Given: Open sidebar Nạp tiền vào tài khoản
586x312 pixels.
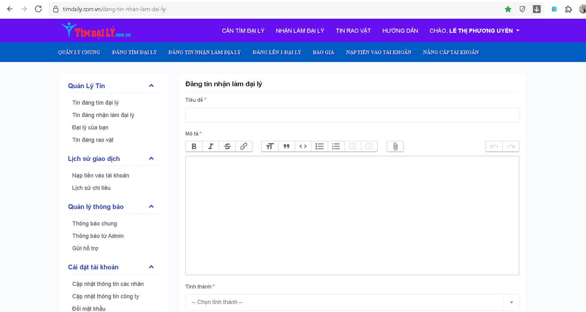Looking at the screenshot, I should coord(101,176).
